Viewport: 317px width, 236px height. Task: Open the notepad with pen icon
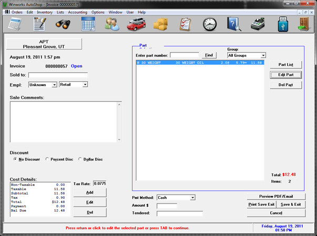point(40,25)
